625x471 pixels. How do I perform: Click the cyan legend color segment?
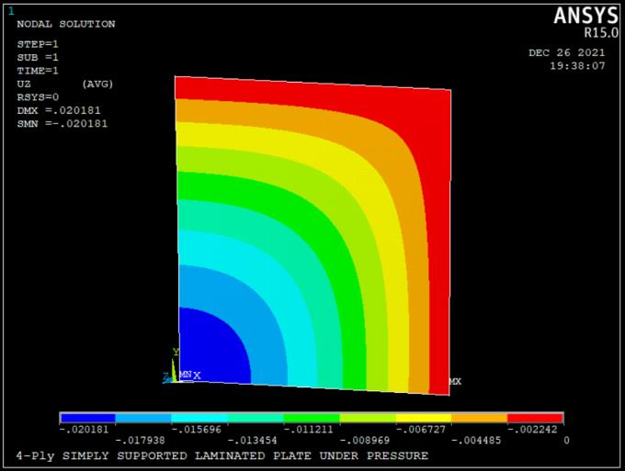(199, 418)
